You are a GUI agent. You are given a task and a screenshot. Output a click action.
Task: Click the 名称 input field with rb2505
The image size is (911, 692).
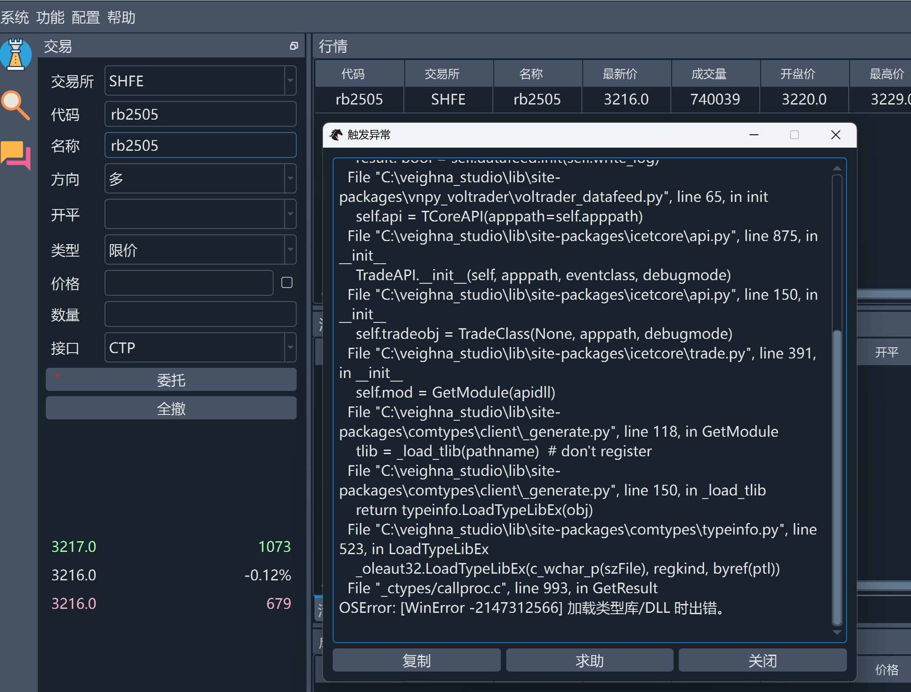coord(201,145)
